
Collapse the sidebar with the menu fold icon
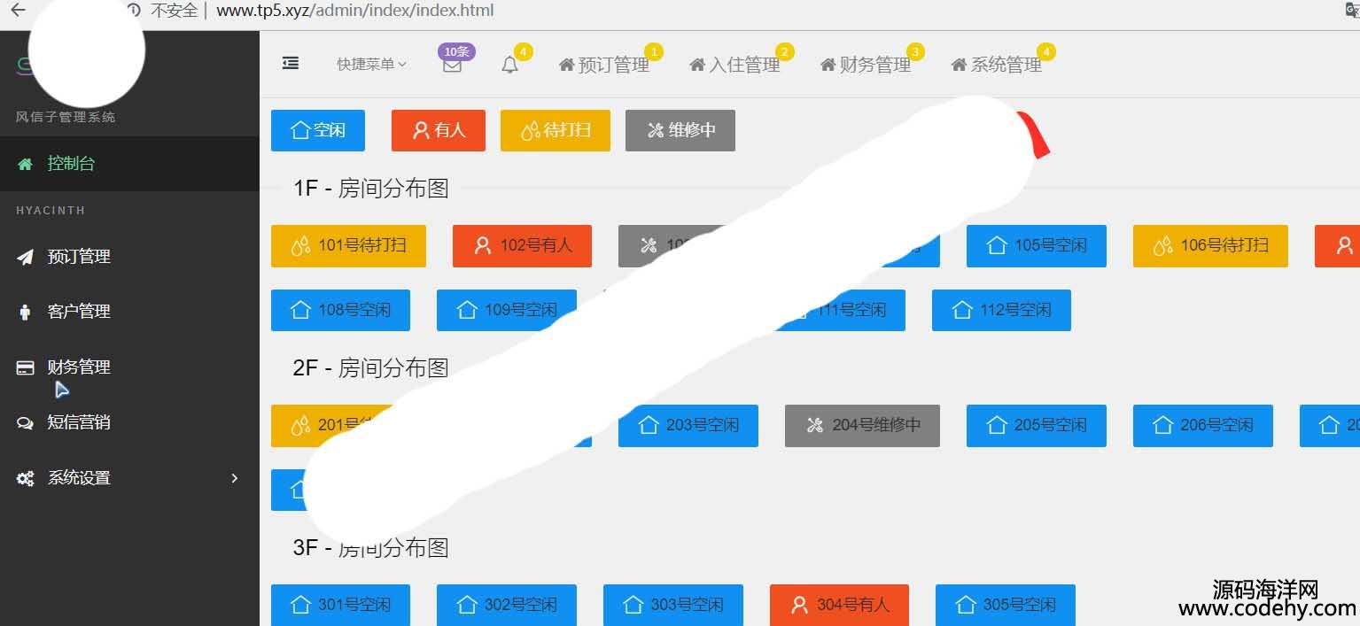(290, 63)
